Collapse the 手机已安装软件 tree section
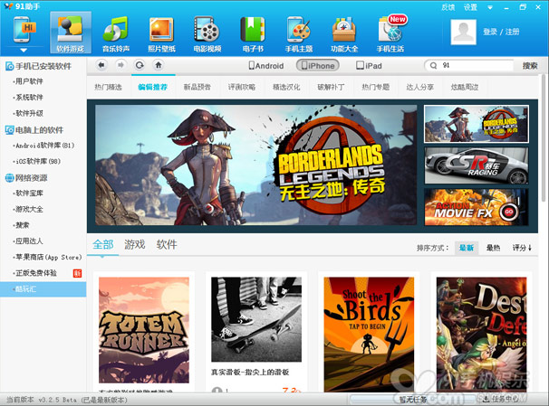 pyautogui.click(x=8, y=66)
